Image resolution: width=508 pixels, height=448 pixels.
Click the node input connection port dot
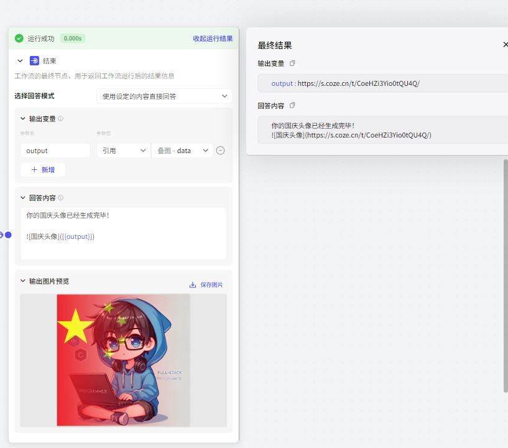[x=8, y=235]
